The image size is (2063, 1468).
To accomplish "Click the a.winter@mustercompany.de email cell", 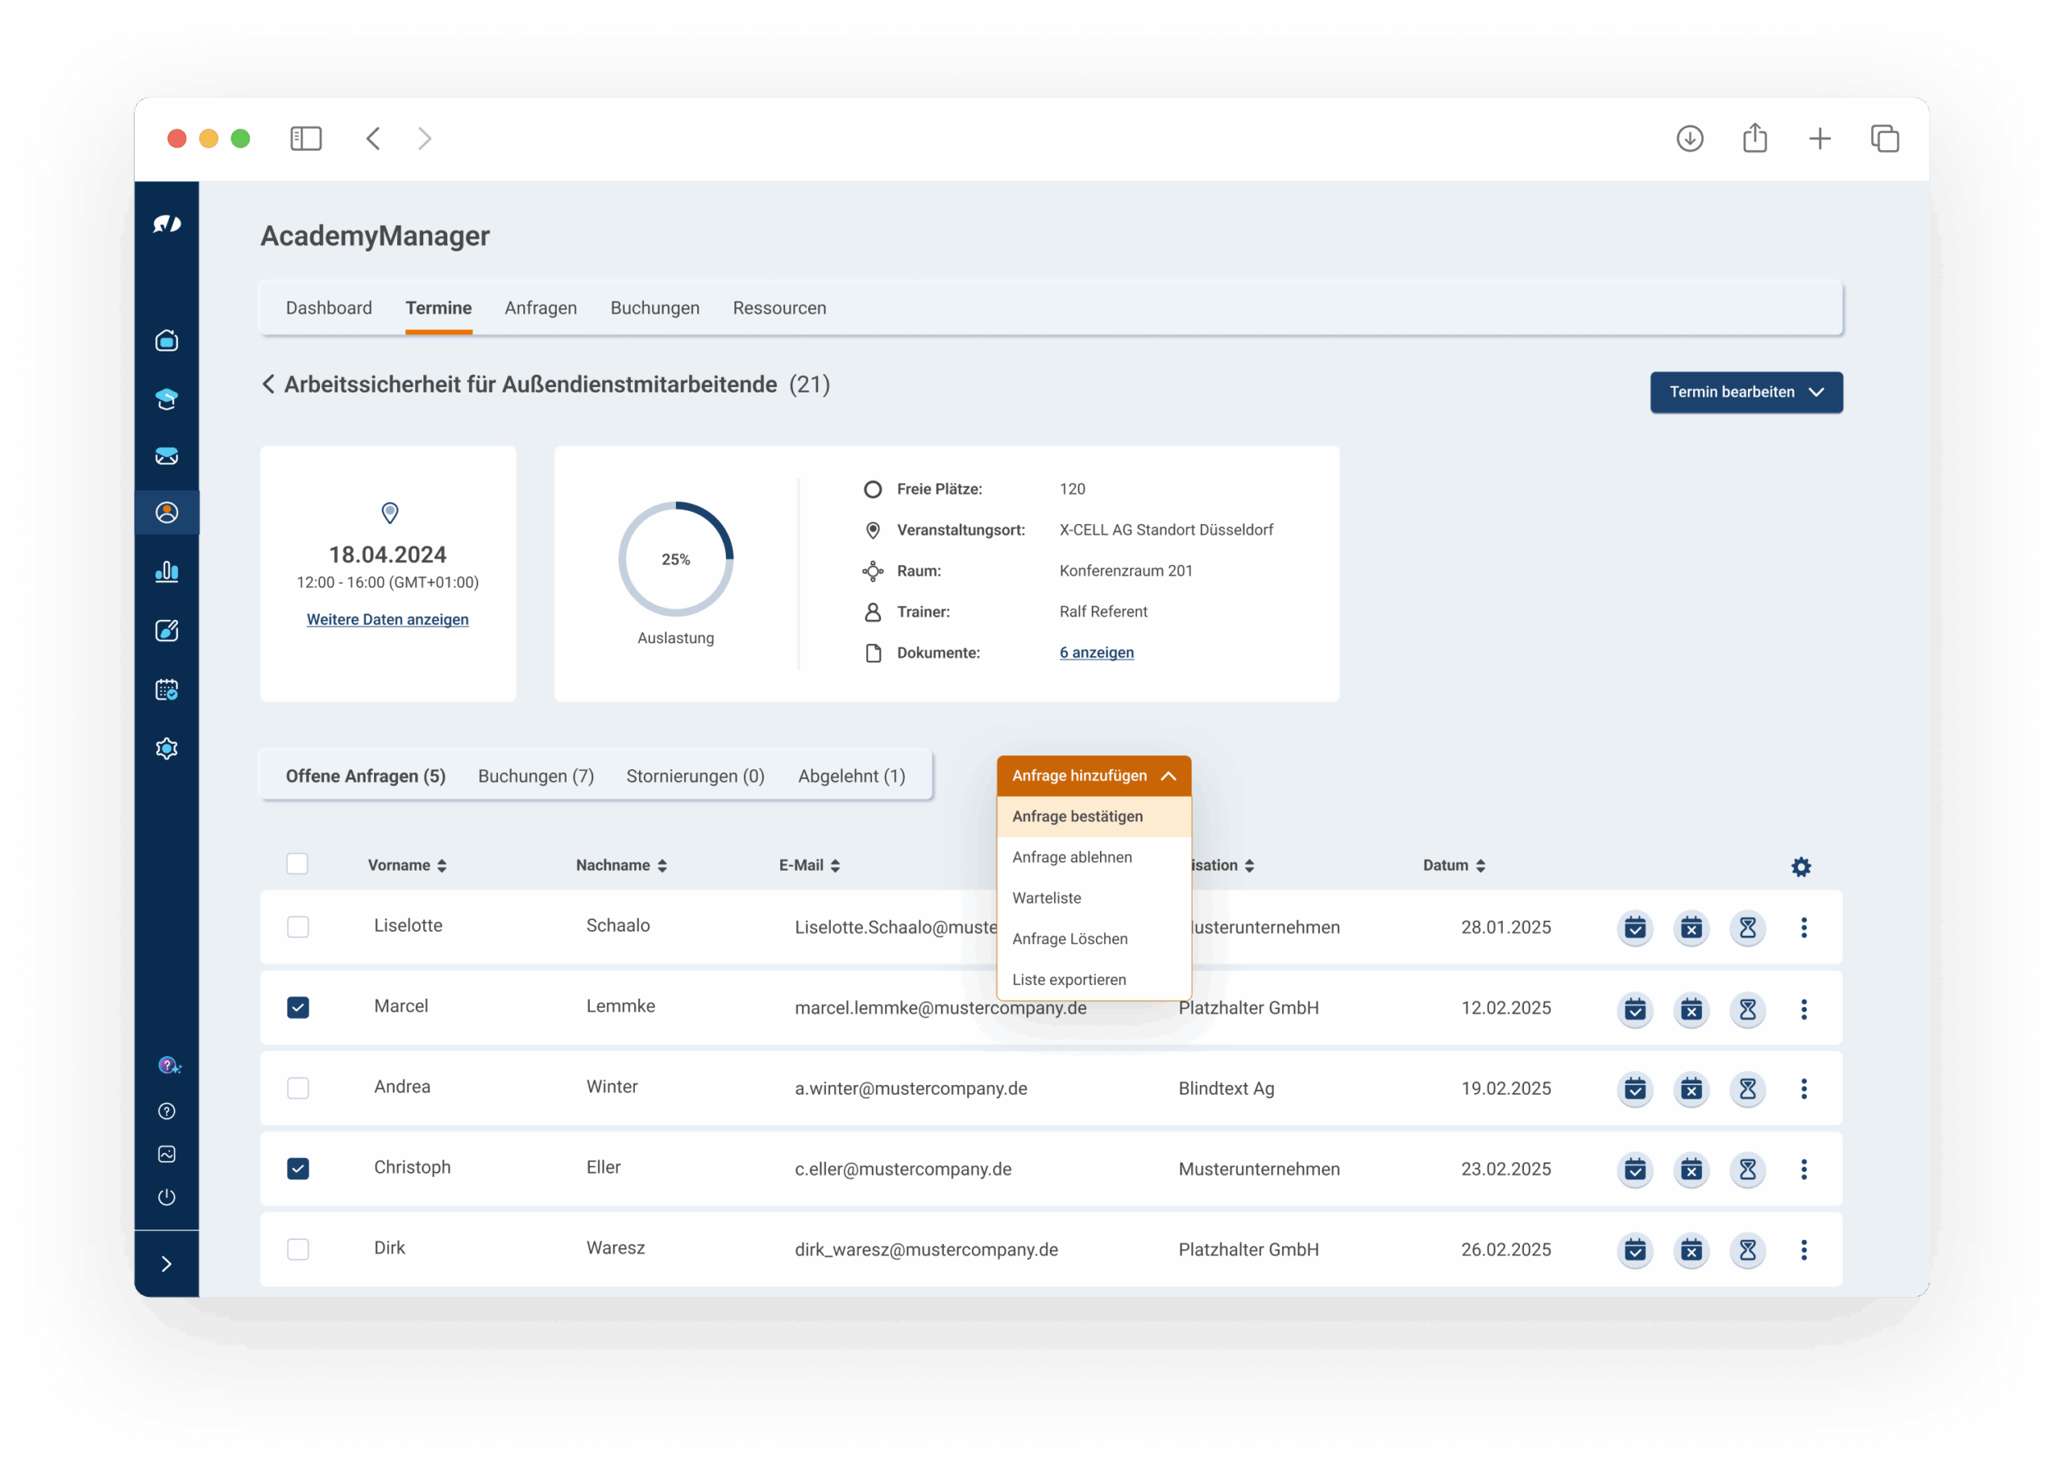I will click(x=910, y=1088).
